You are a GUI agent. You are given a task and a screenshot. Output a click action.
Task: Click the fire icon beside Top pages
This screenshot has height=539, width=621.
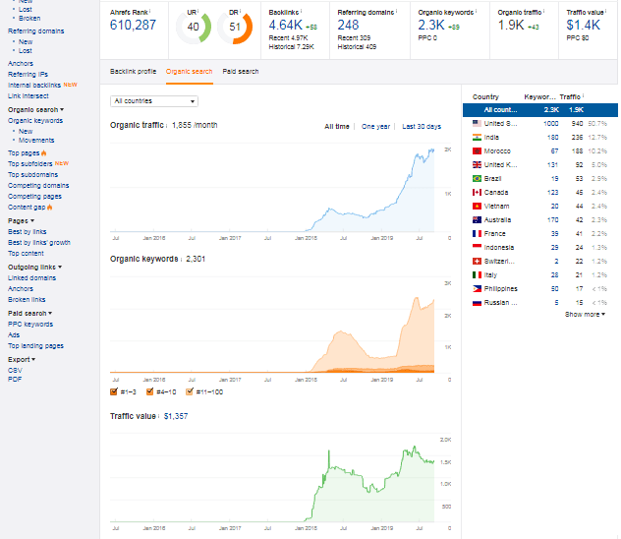(43, 153)
